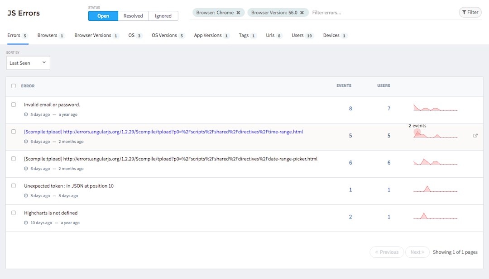
Task: Show Open status errors
Action: pos(103,16)
